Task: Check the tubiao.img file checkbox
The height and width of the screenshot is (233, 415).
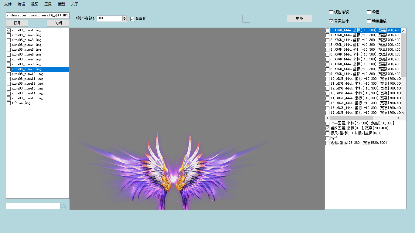Action: [9, 103]
